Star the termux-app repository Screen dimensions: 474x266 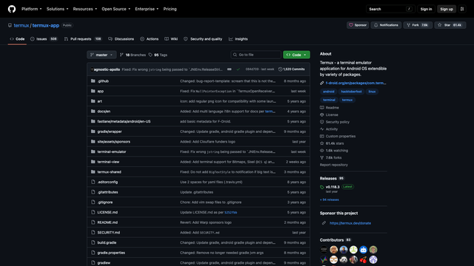point(450,25)
